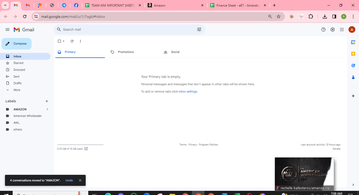Dismiss the conversations moved notification
The width and height of the screenshot is (359, 195).
pyautogui.click(x=80, y=180)
